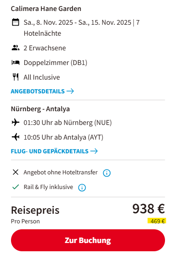Click the arrow after FLUG- UND GEPÄCKDETAILS
The width and height of the screenshot is (176, 254).
[x=94, y=151]
